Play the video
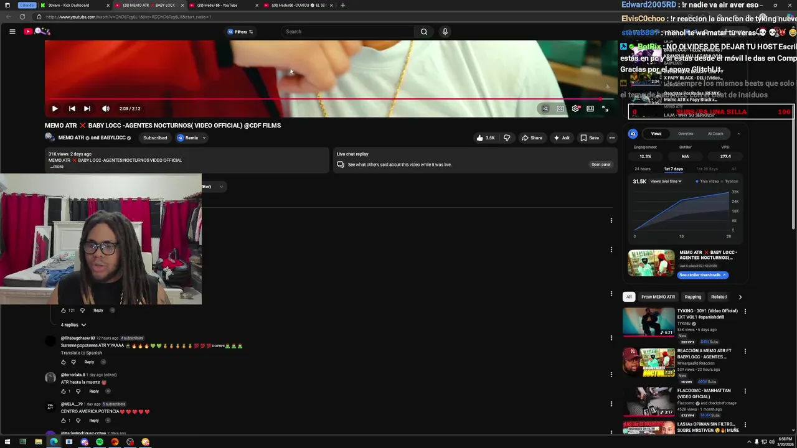The width and height of the screenshot is (797, 448). [55, 108]
